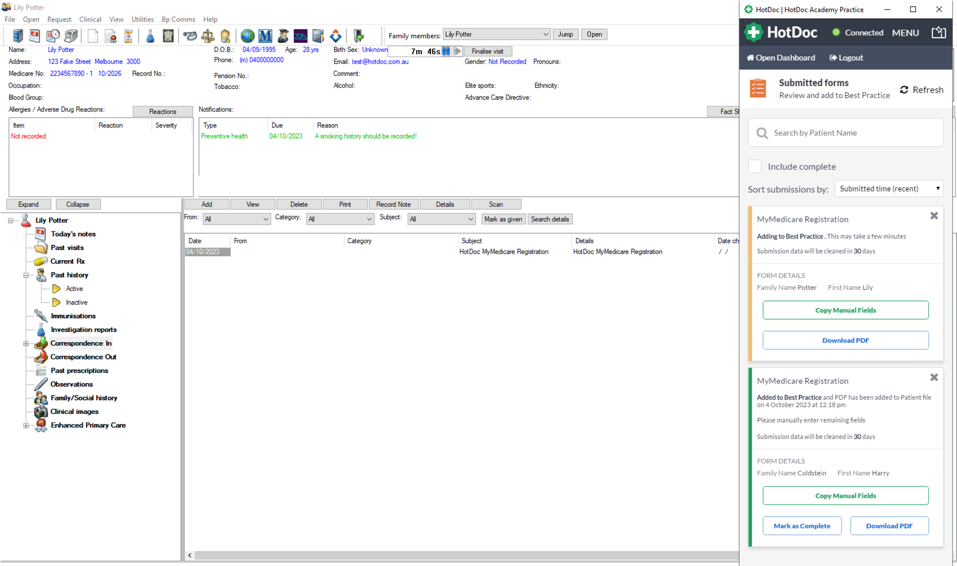
Task: Download PDF for the Coldstein form
Action: point(889,526)
